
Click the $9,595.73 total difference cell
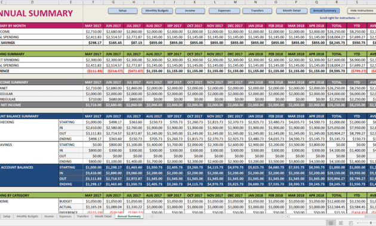(x=337, y=71)
